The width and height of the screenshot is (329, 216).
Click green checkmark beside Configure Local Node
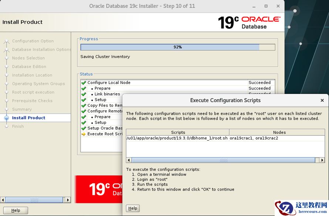click(84, 83)
